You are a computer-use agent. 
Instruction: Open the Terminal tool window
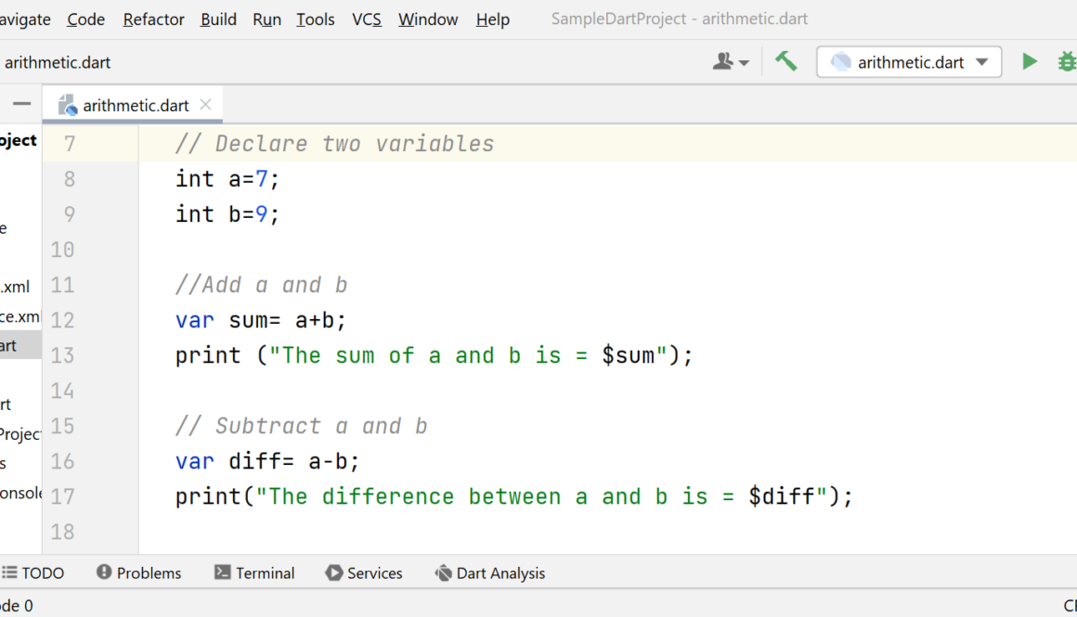pyautogui.click(x=254, y=573)
